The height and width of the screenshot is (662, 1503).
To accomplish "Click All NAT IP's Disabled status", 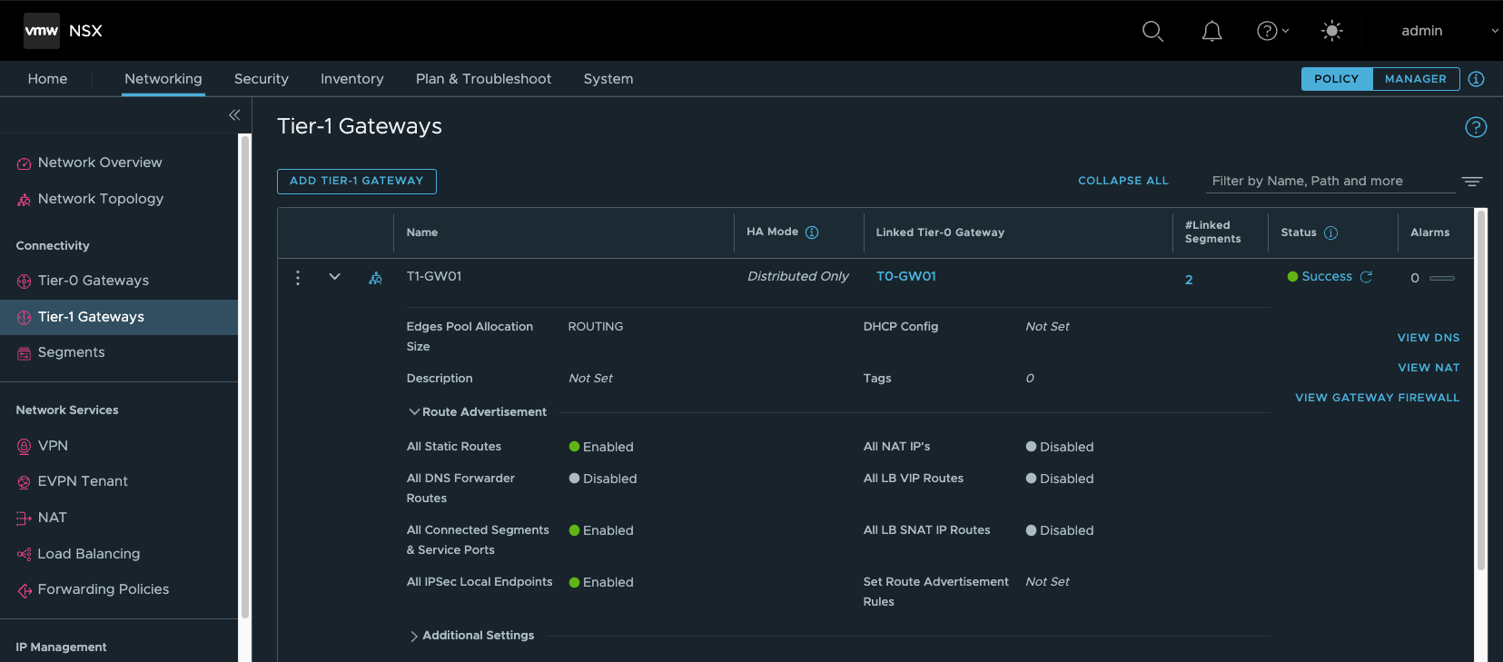I will tap(1060, 447).
